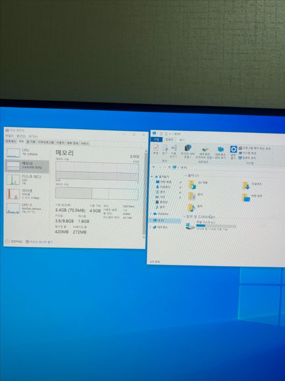This screenshot has width=285, height=381.
Task: Select 사진 in the navigation pane
Action: tap(160, 197)
